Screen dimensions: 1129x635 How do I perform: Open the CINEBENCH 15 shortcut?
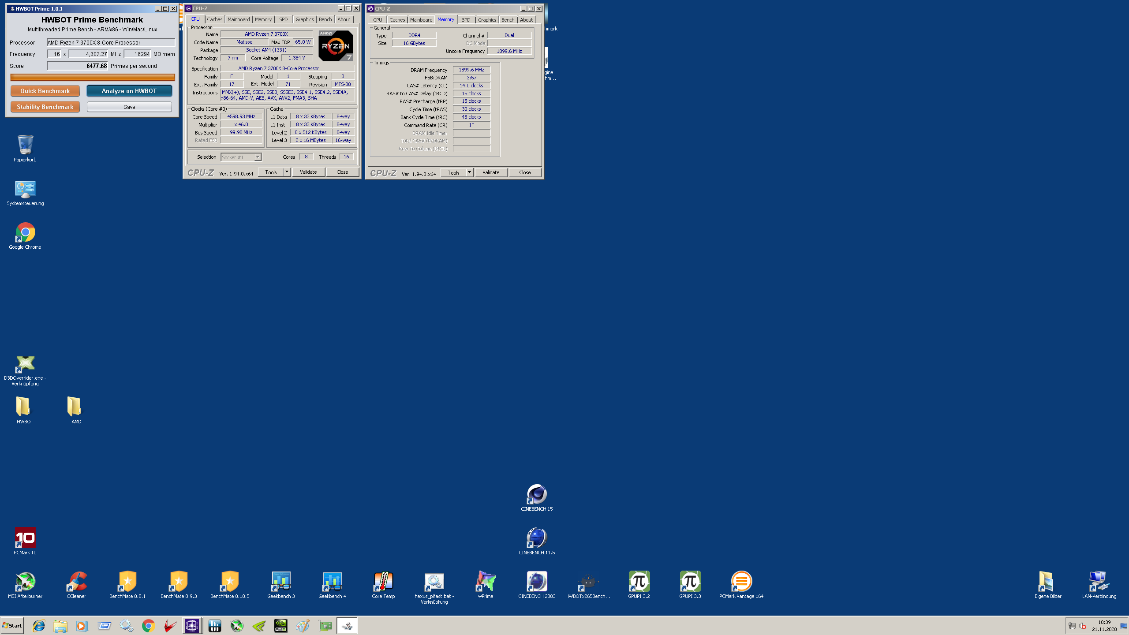tap(537, 497)
